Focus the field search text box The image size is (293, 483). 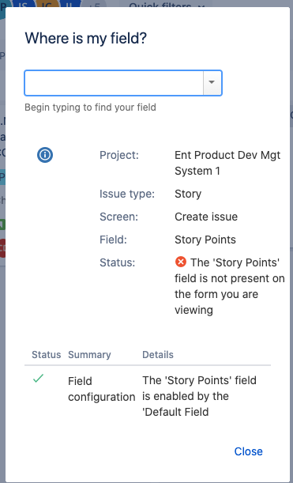click(114, 83)
